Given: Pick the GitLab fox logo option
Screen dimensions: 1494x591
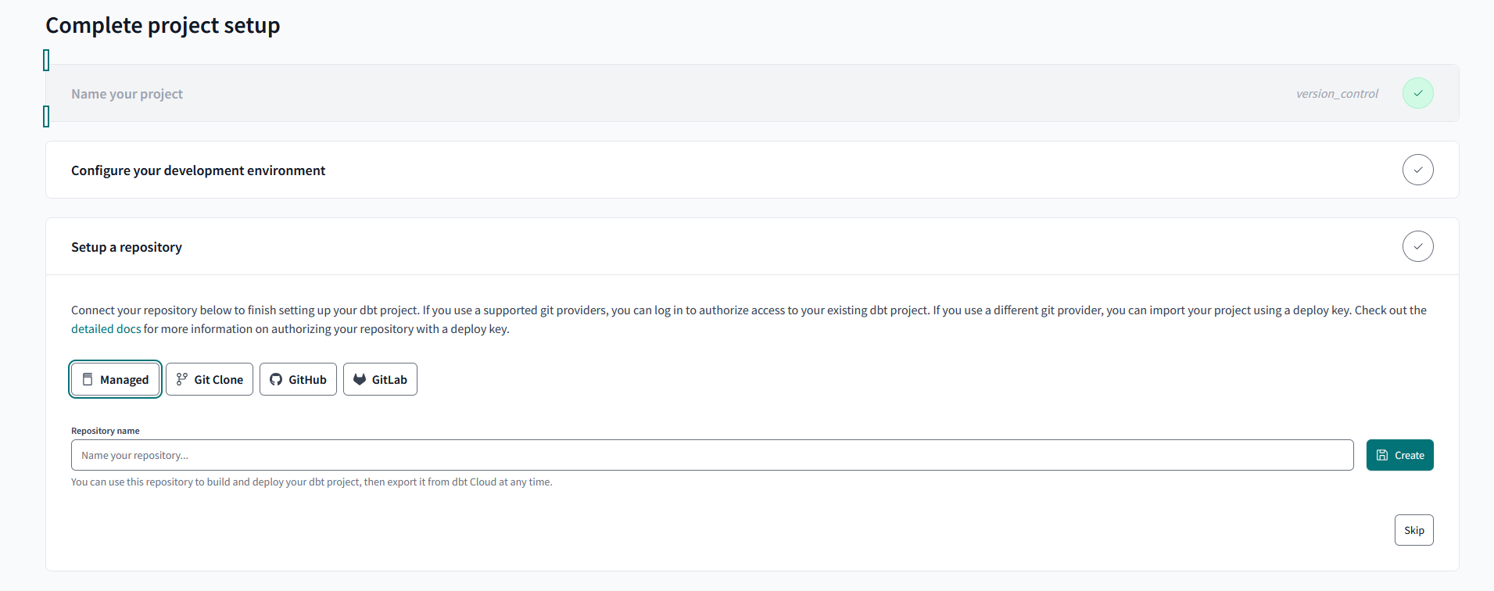Looking at the screenshot, I should [x=360, y=379].
